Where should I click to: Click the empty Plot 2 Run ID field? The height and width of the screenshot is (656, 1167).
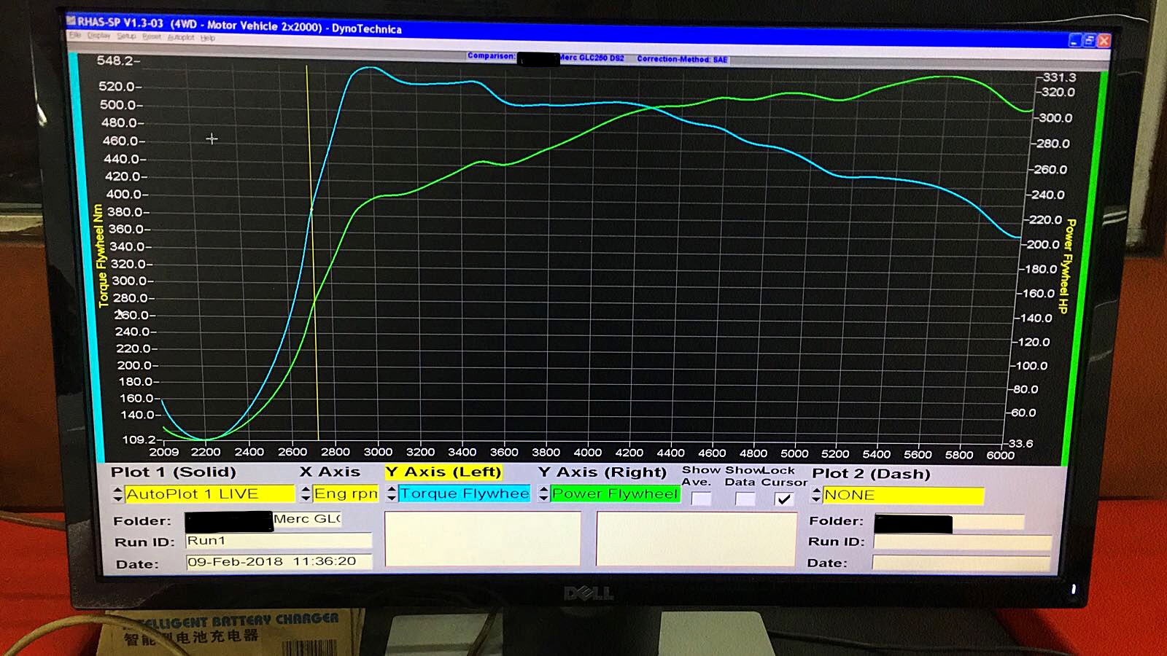tap(963, 542)
